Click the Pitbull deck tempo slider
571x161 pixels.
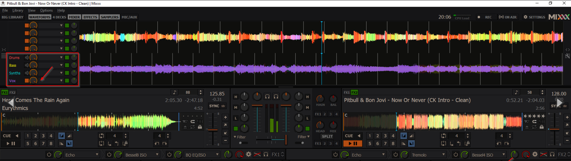(x=554, y=129)
